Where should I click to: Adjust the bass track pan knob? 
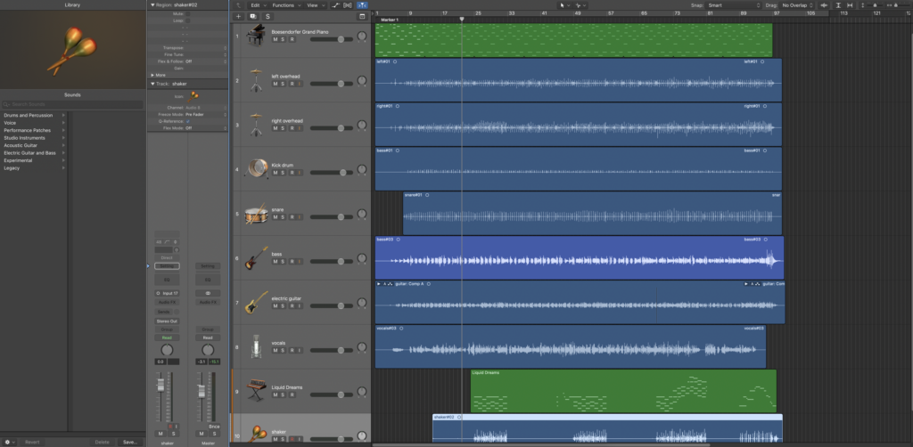point(362,258)
